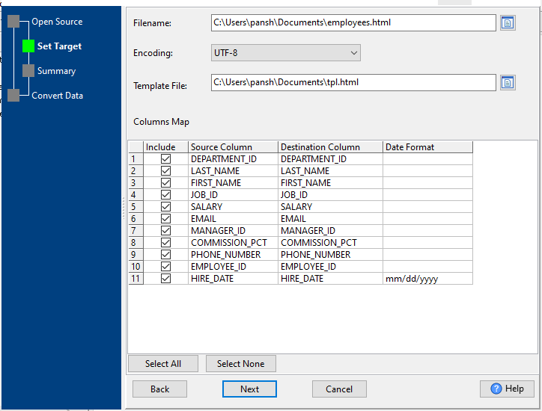Uncheck Include for DEPARTMENT_ID row

[165, 159]
